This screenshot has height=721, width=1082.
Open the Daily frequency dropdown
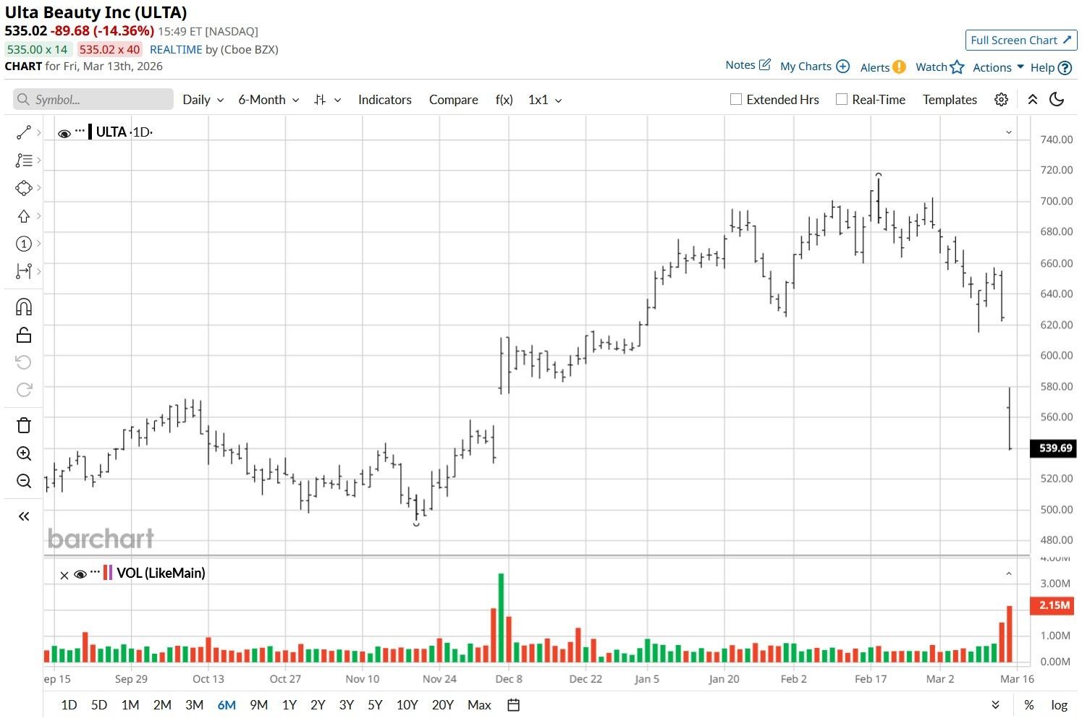(x=203, y=100)
